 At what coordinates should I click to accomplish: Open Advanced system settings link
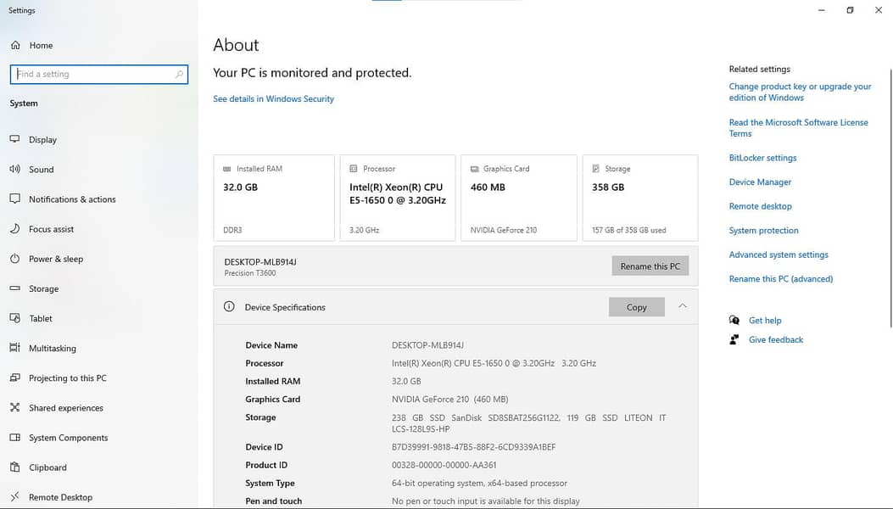(779, 255)
